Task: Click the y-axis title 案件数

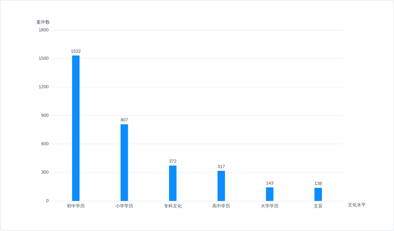Action: [43, 22]
